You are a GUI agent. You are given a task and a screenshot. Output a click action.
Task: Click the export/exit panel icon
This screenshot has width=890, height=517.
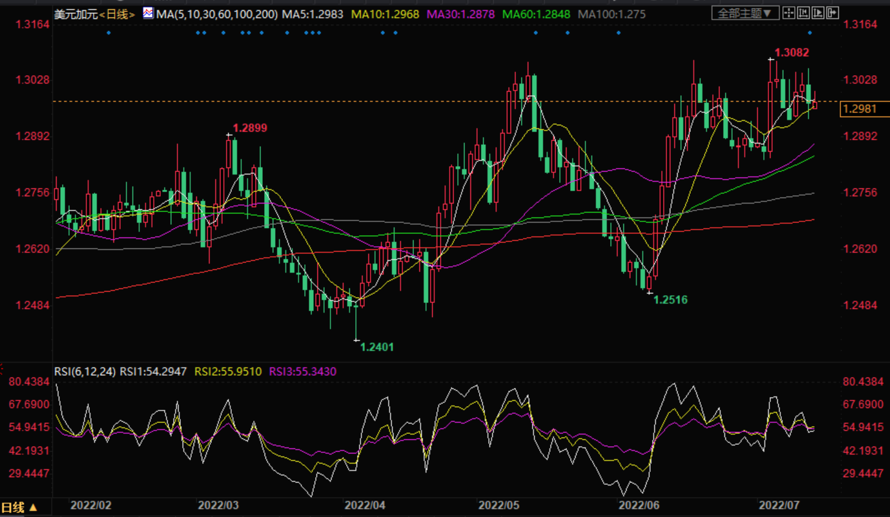pos(833,13)
